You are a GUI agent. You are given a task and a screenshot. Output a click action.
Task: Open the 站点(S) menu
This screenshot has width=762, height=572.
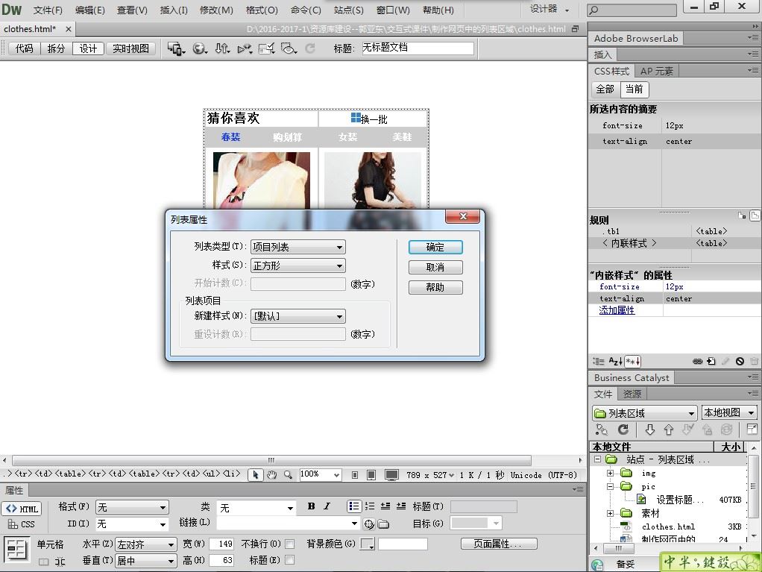point(348,10)
